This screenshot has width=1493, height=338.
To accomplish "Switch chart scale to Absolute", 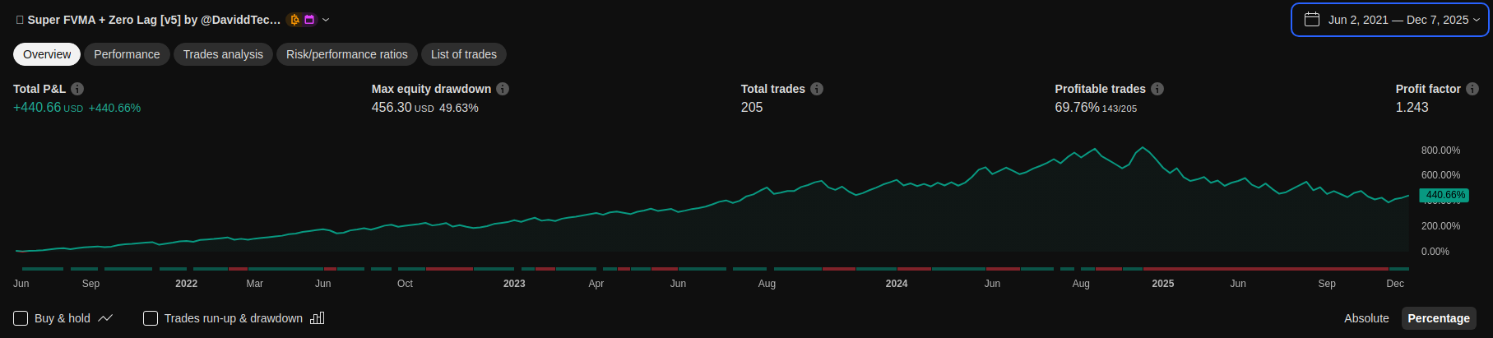I will 1366,318.
